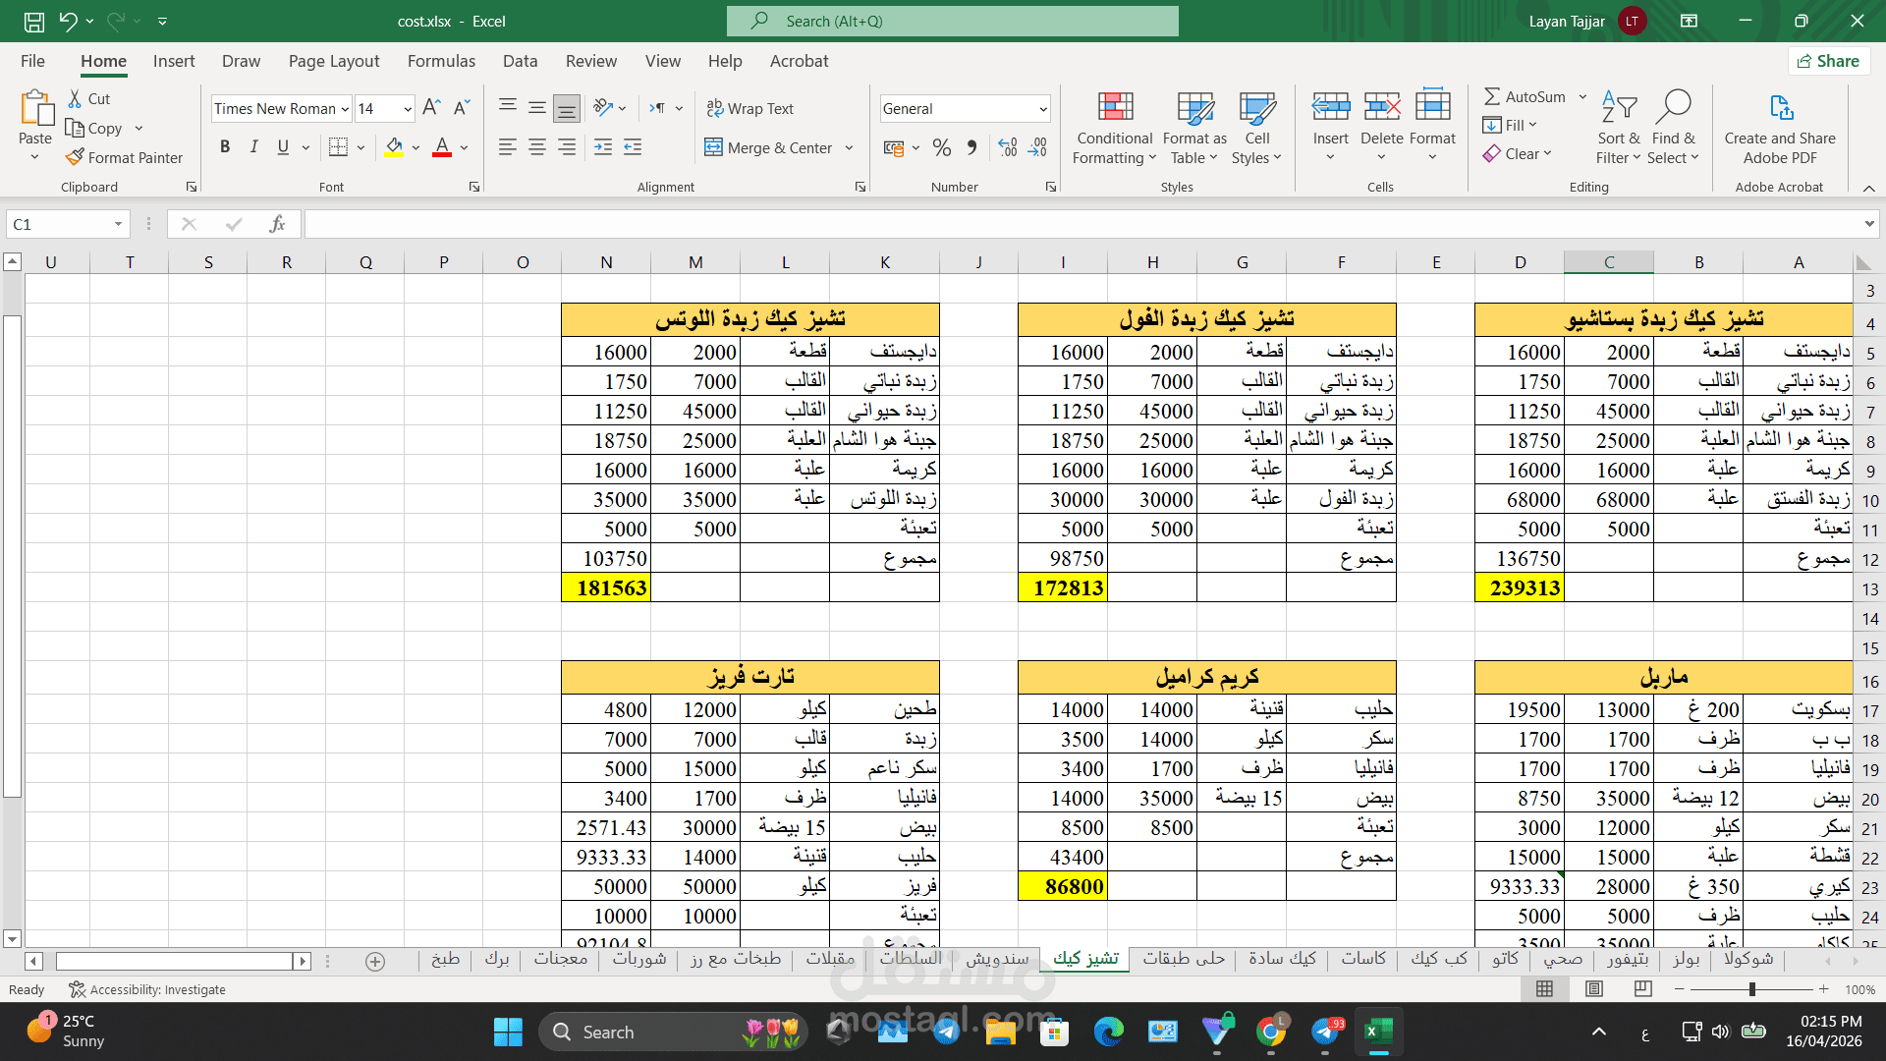Image resolution: width=1886 pixels, height=1061 pixels.
Task: Toggle Bold formatting
Action: pyautogui.click(x=225, y=147)
